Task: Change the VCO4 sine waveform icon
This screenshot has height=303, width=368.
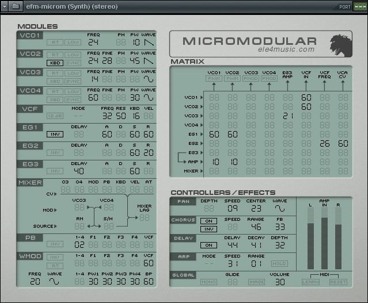Action: [x=149, y=98]
